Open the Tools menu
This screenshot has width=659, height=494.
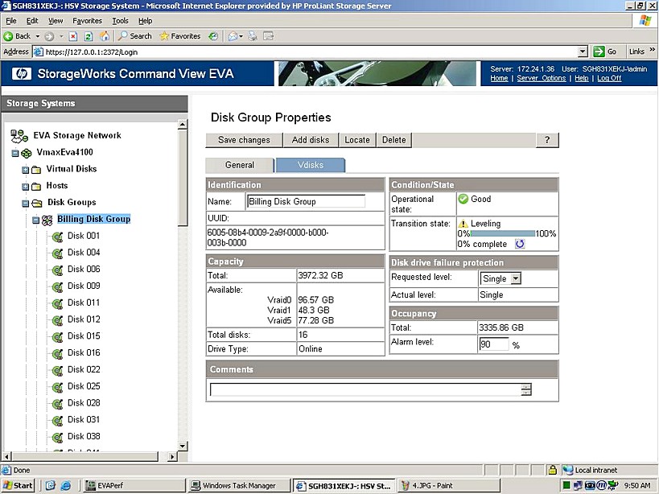[120, 21]
